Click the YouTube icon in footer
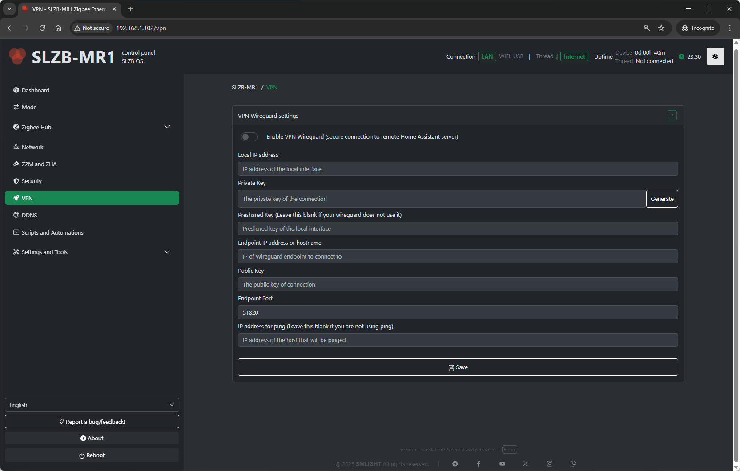The image size is (740, 471). click(502, 463)
